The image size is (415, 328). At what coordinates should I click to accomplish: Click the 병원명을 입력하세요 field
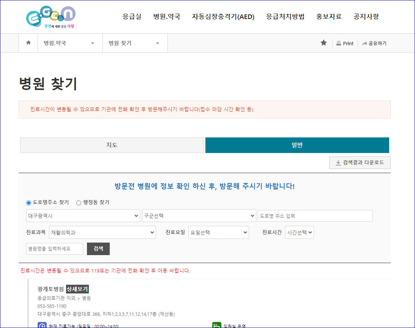click(55, 249)
